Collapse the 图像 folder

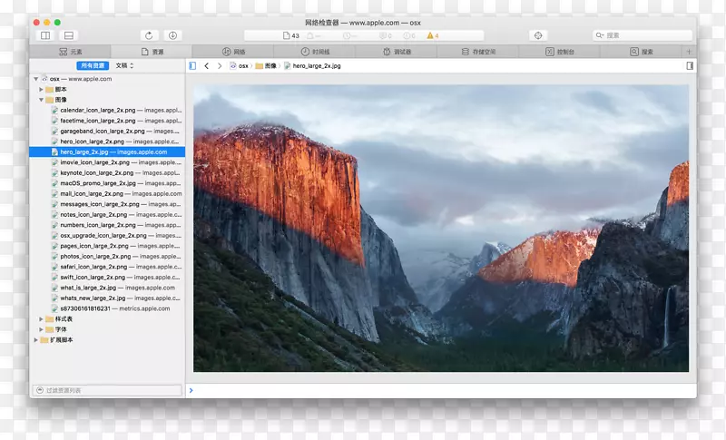pos(41,100)
